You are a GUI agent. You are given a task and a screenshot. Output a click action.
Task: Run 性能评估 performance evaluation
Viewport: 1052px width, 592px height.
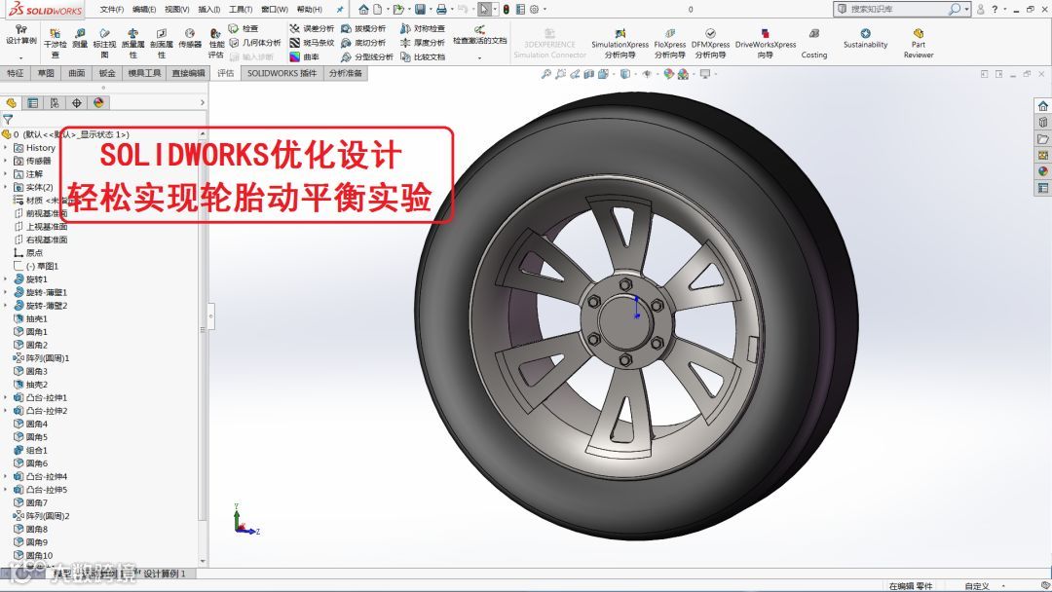215,43
